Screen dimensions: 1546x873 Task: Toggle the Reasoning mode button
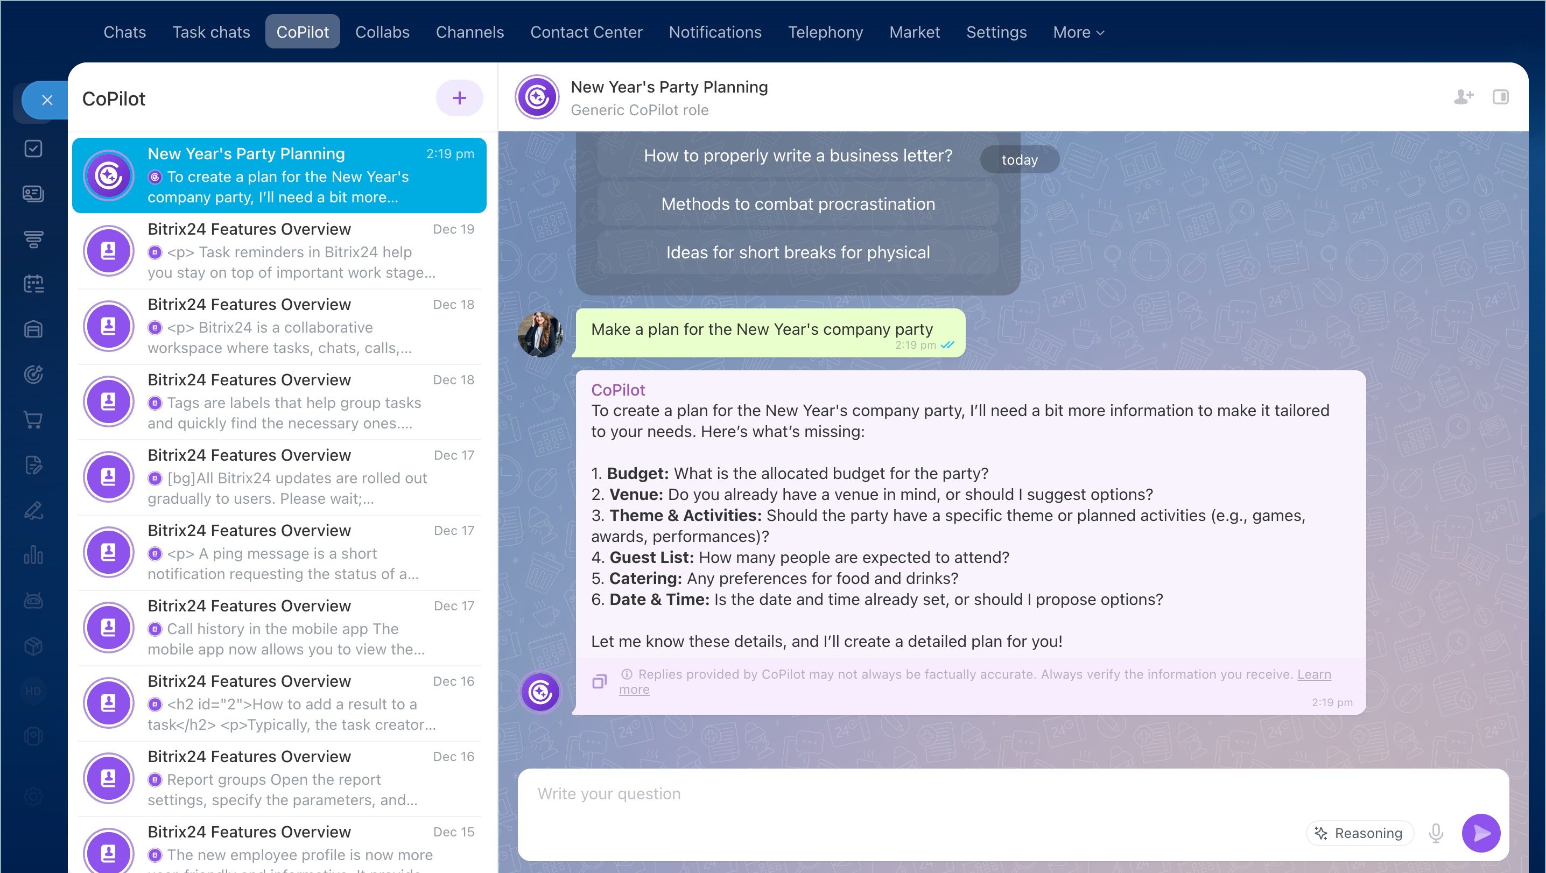pyautogui.click(x=1359, y=833)
